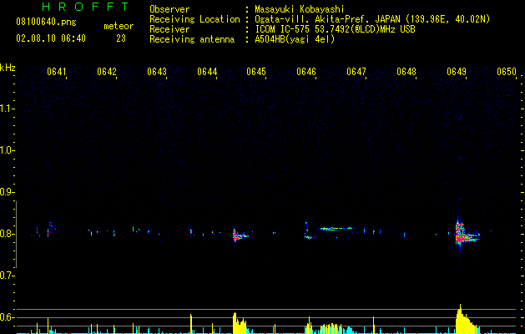Click the HROFFT title text

click(x=86, y=7)
